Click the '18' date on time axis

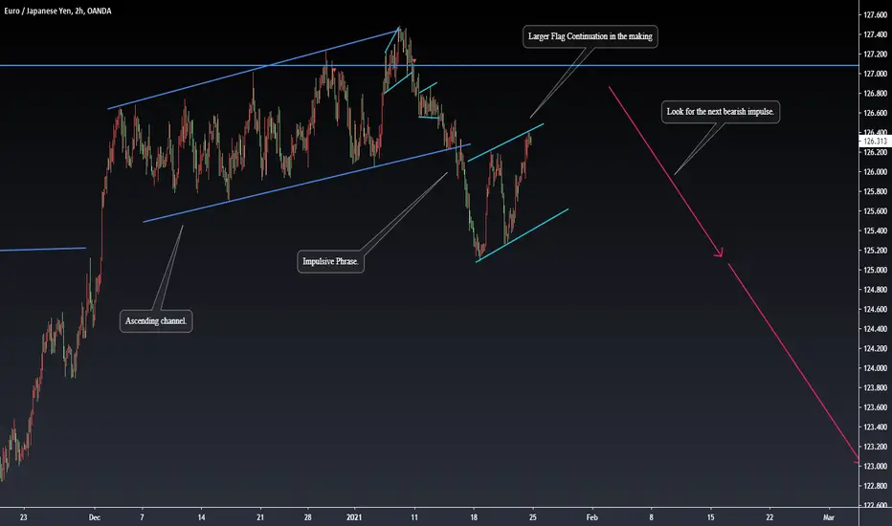(x=474, y=517)
